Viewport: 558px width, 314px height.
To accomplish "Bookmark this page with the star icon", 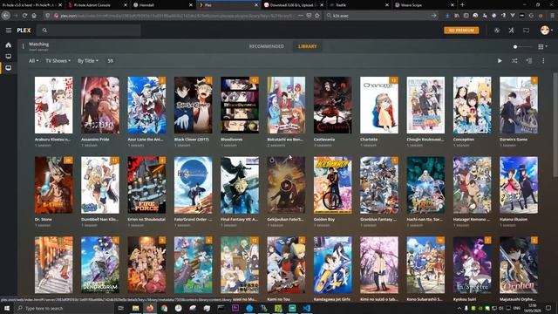I will (x=317, y=16).
